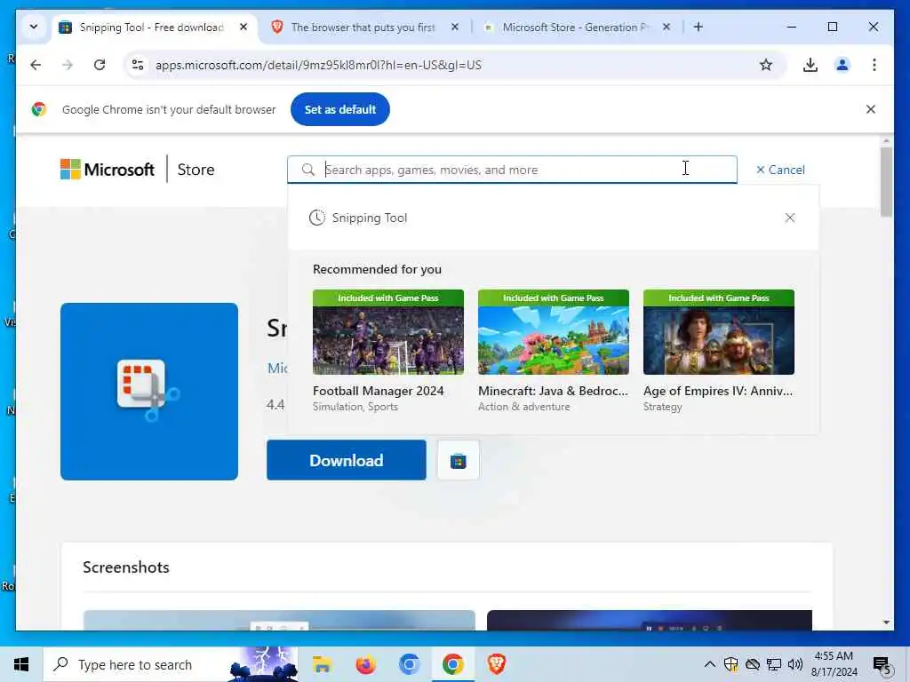This screenshot has width=910, height=682.
Task: Close the Brave browser tab
Action: click(455, 27)
